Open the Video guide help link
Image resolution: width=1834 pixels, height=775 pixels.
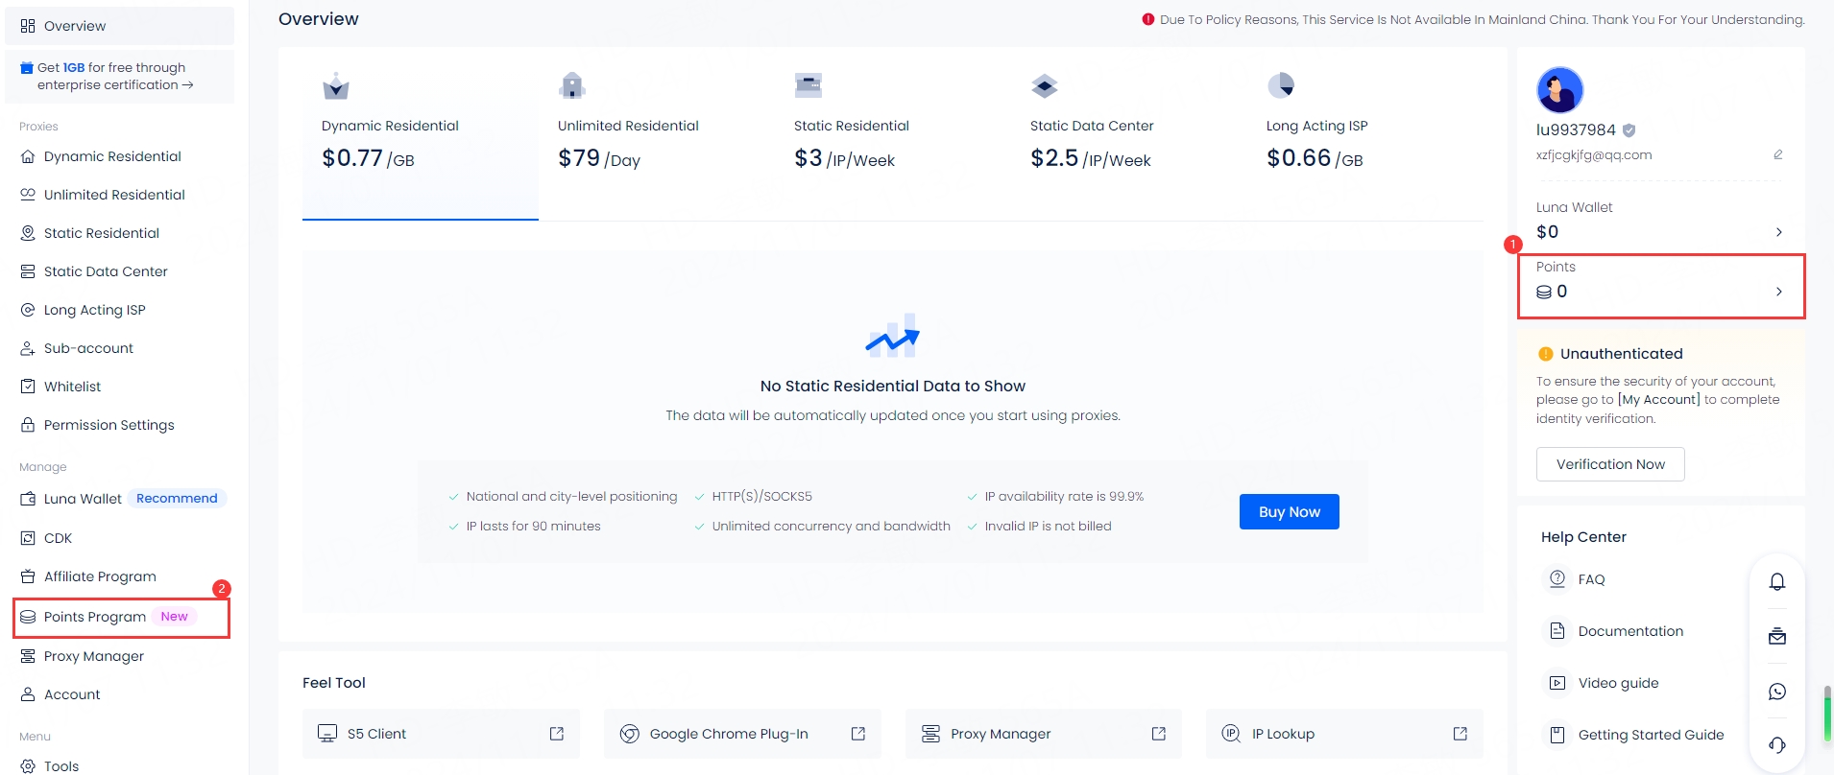(x=1618, y=683)
